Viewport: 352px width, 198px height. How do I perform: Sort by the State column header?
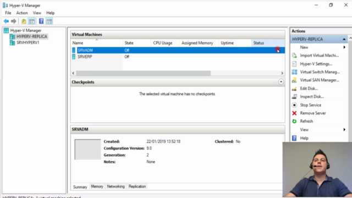(137, 43)
